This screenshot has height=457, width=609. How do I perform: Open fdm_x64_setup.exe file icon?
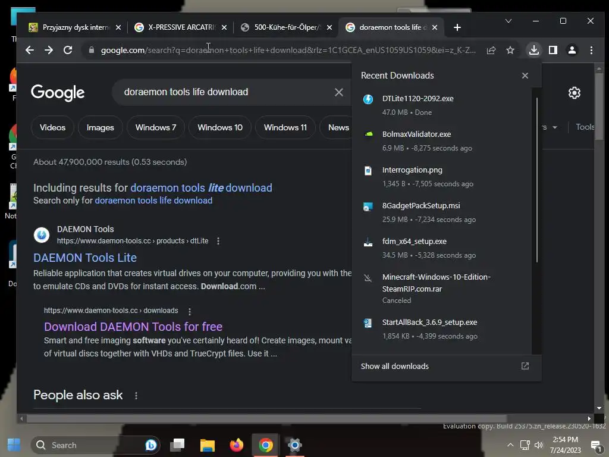(368, 243)
